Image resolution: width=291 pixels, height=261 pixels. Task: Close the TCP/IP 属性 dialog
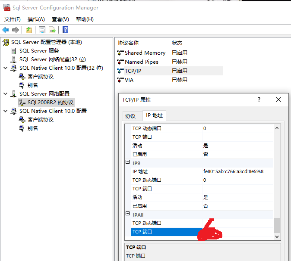click(x=278, y=99)
